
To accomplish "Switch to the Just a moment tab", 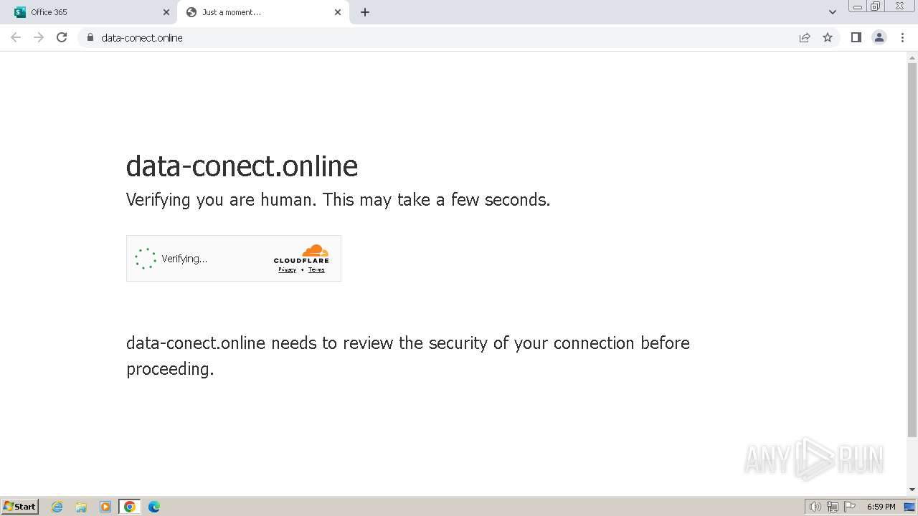I will (x=263, y=12).
